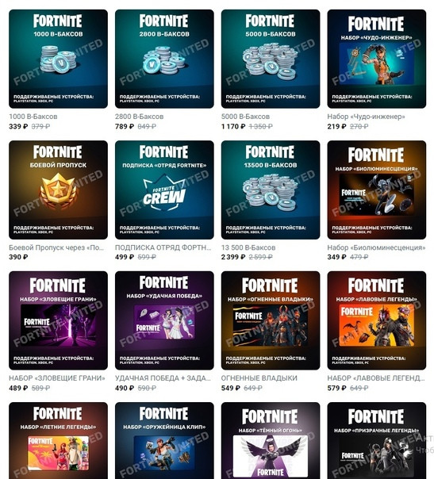Open the Fortnite Crew subscription image

164,190
